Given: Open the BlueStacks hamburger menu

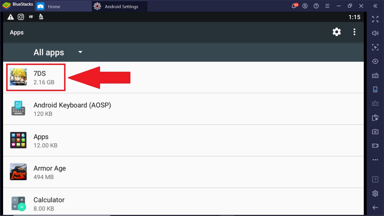Looking at the screenshot, I should (327, 6).
